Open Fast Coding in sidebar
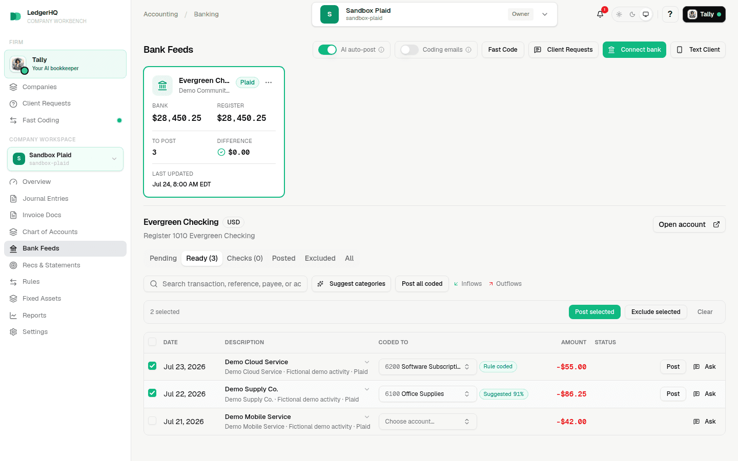This screenshot has width=738, height=461. point(65,120)
